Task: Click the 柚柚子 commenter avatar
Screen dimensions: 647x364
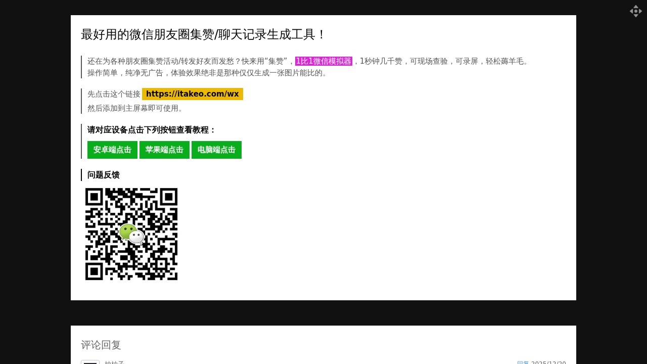Action: pyautogui.click(x=90, y=363)
